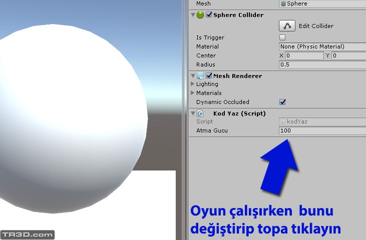Disable the Mesh Renderer component checkbox
Image resolution: width=366 pixels, height=240 pixels.
209,75
